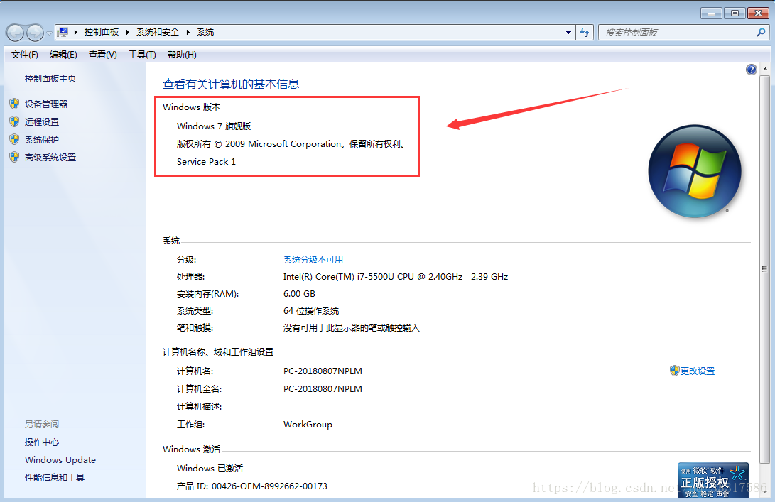Screen dimensions: 775x502
Task: Minimize the System window
Action: pos(711,13)
